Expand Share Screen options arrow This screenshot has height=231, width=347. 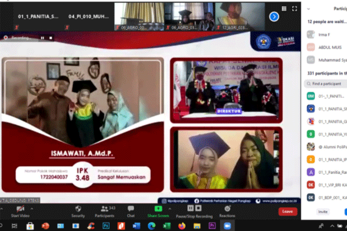170,209
